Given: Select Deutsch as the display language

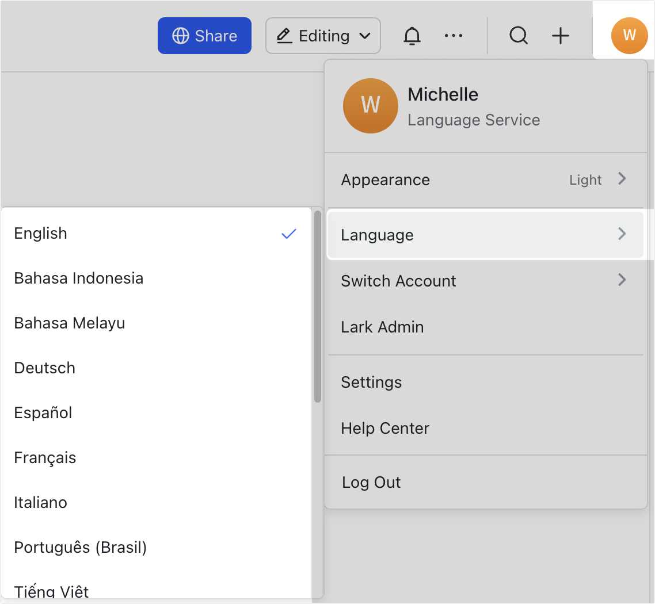Looking at the screenshot, I should (x=44, y=368).
